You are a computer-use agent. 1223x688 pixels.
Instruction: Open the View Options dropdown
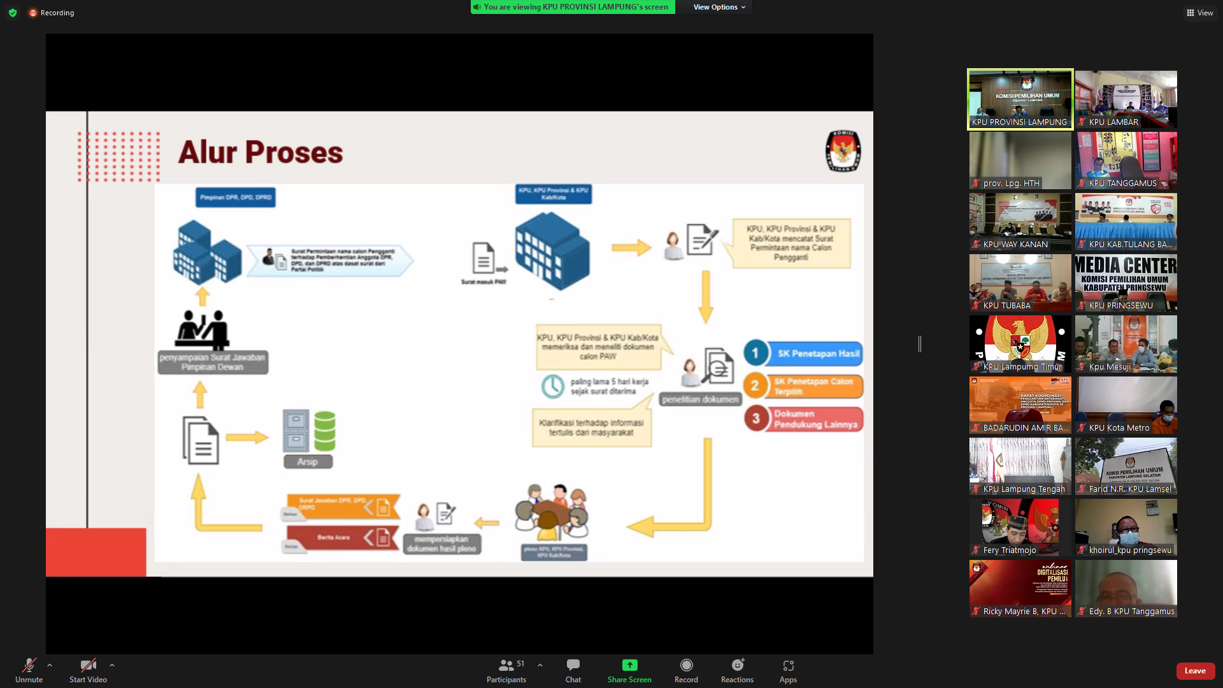pyautogui.click(x=719, y=7)
